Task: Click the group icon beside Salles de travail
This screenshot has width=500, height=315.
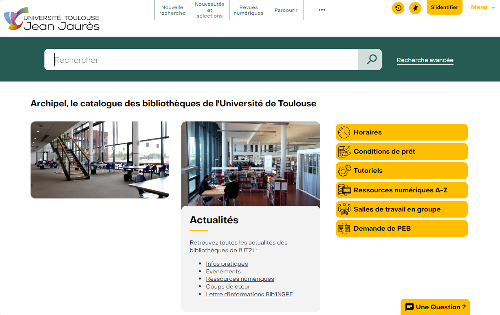Action: tap(344, 209)
